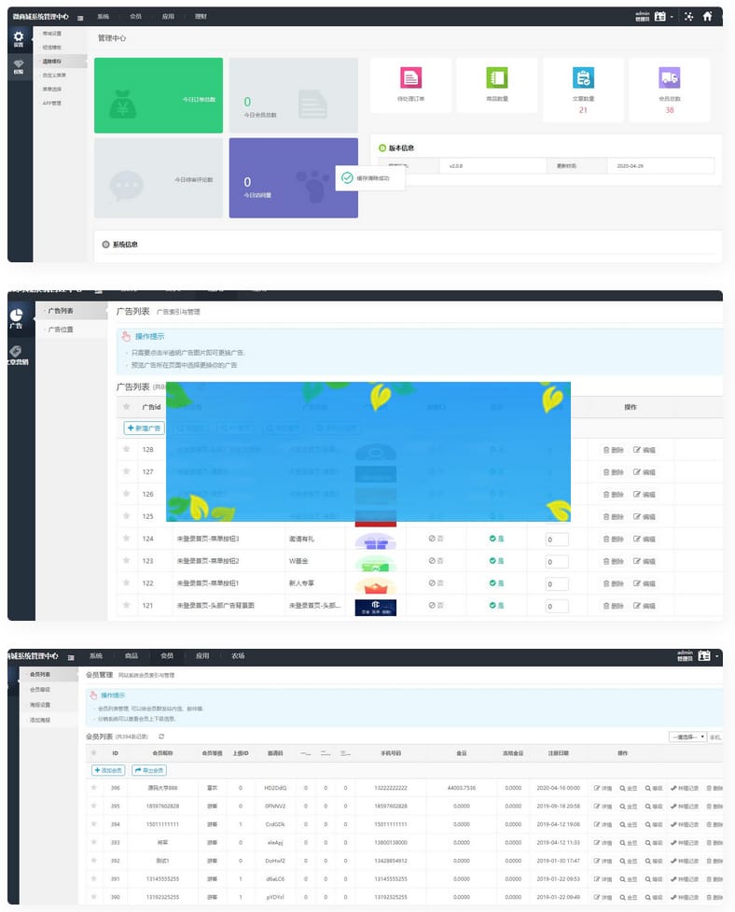Click the 新增广告 button

(144, 428)
